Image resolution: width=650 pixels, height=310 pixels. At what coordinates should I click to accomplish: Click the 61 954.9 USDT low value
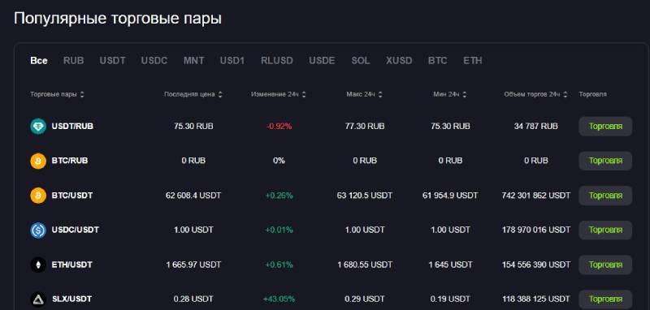[450, 196]
